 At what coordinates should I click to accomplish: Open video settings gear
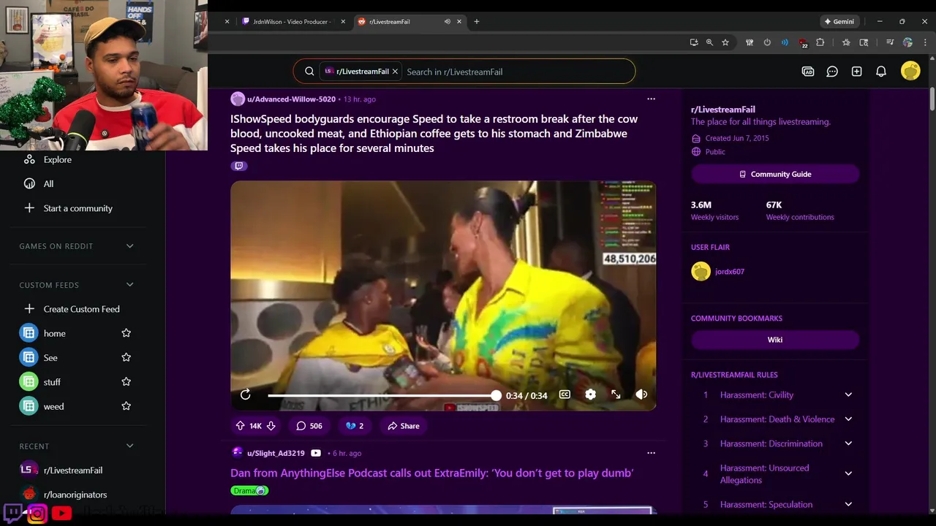coord(590,394)
